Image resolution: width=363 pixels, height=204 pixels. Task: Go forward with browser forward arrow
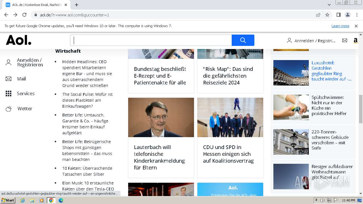click(x=15, y=15)
